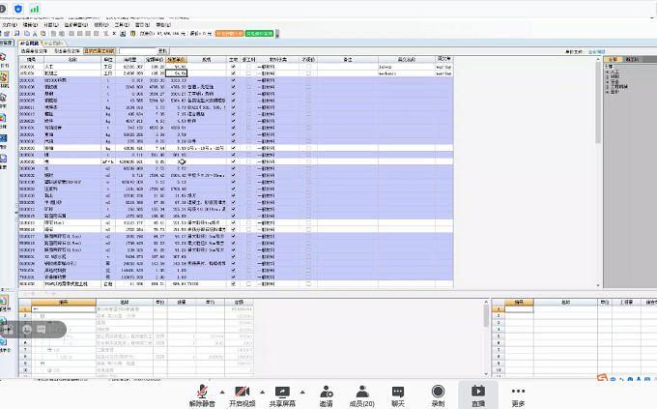657x409 pixels.
Task: Click the 预算单价 column header
Action: click(x=177, y=60)
